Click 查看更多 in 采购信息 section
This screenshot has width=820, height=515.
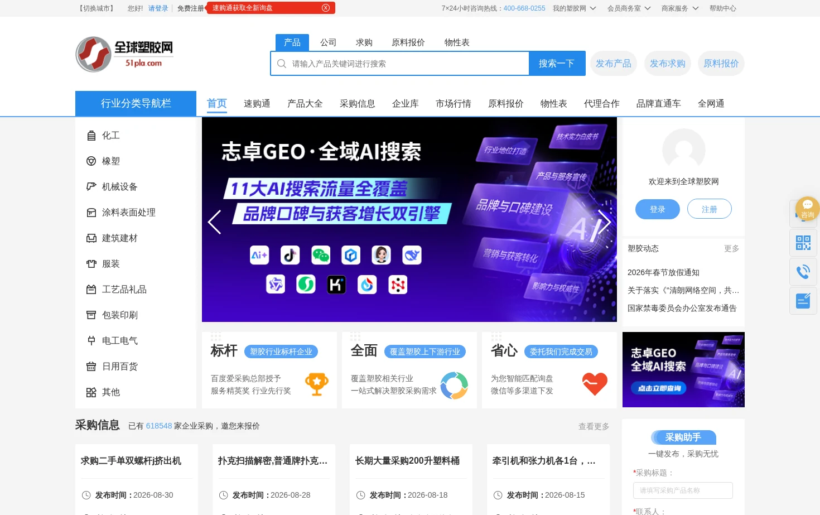point(594,426)
